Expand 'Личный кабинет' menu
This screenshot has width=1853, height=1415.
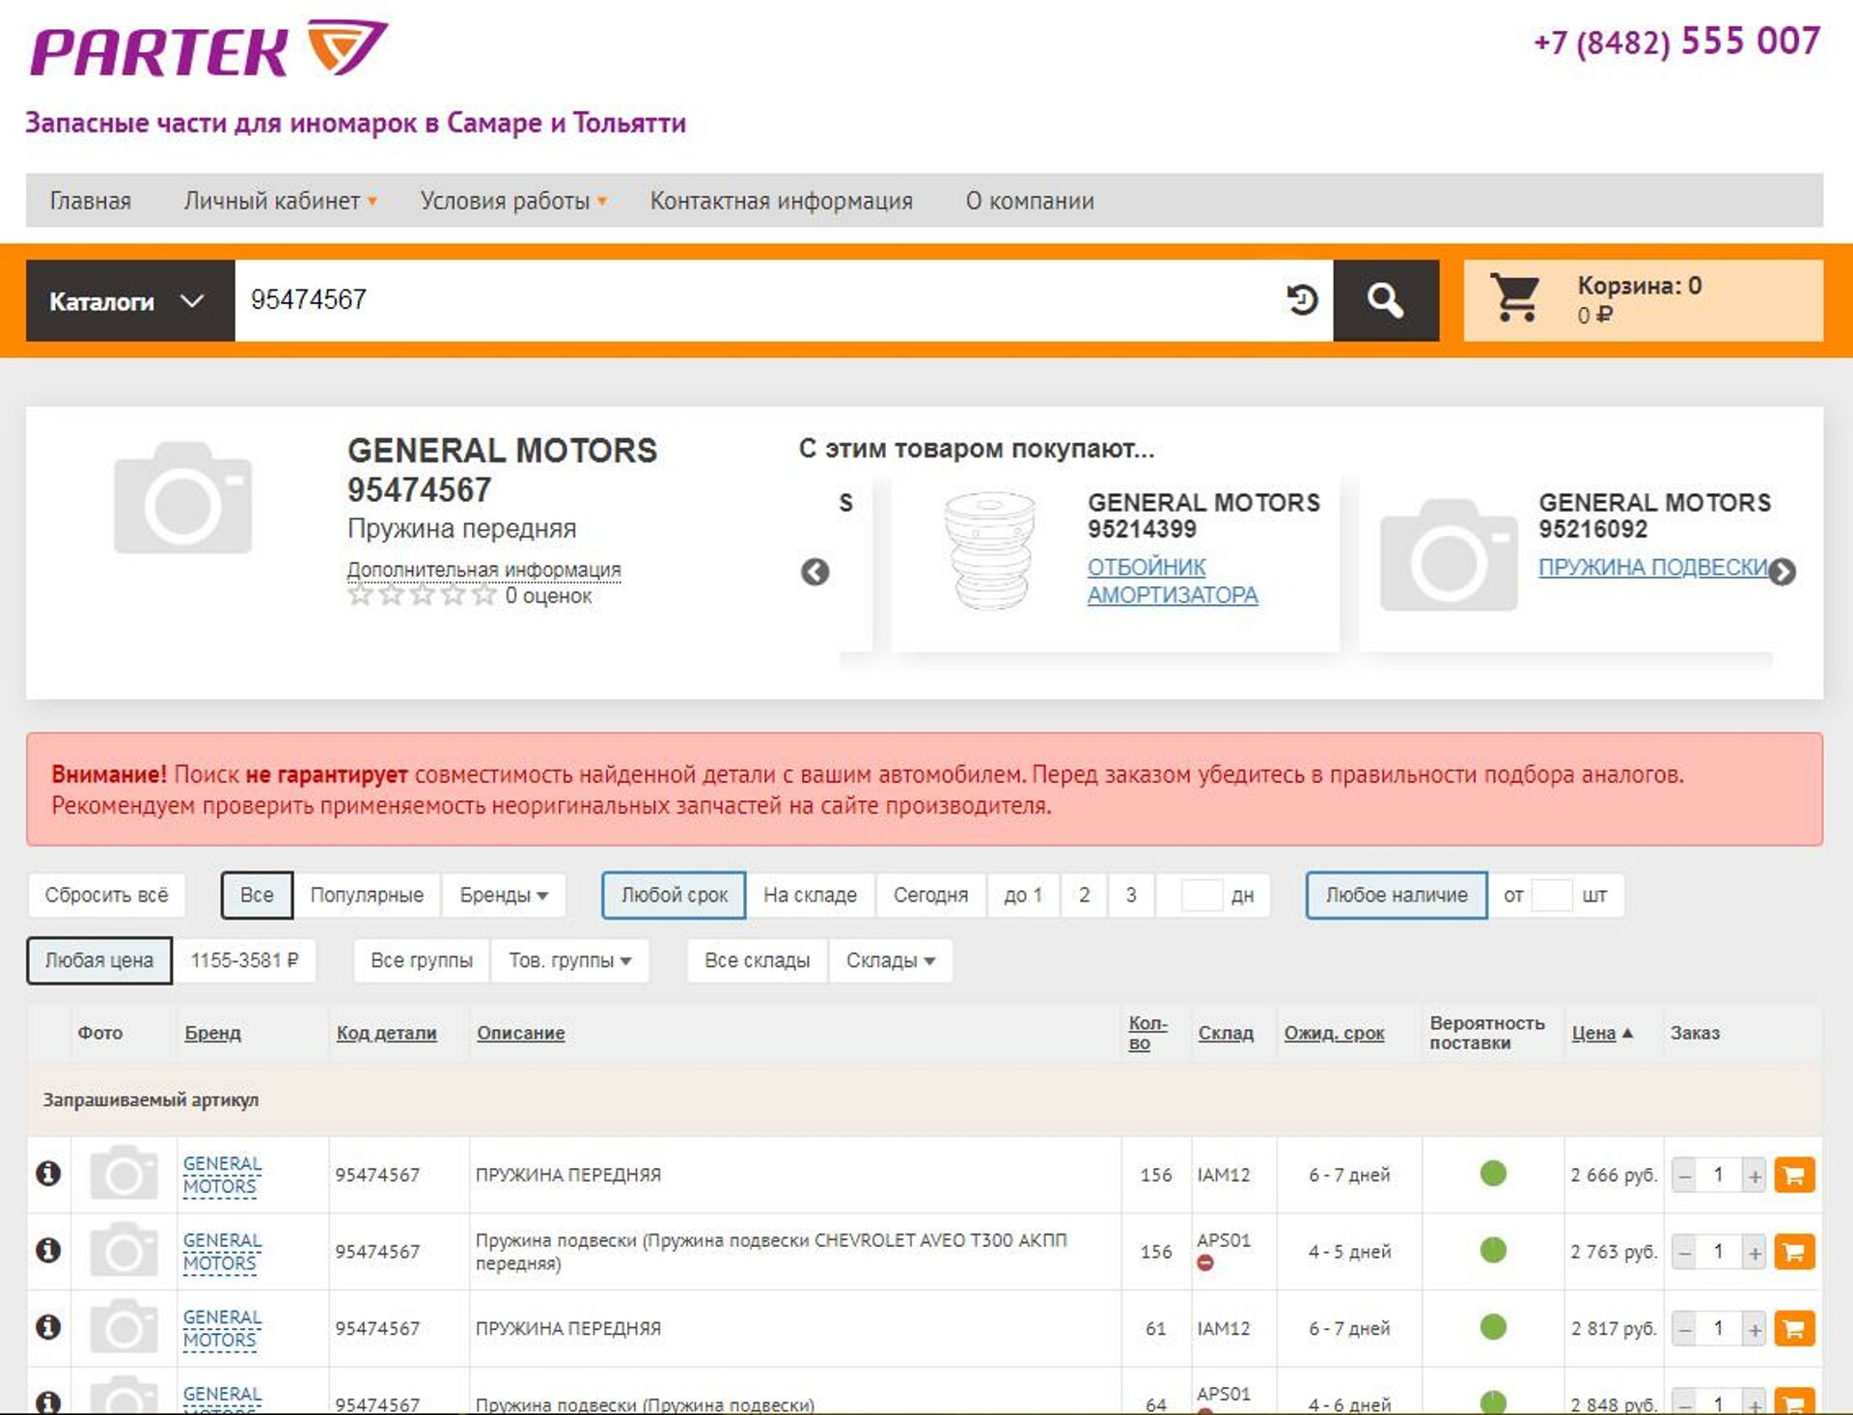pos(280,201)
